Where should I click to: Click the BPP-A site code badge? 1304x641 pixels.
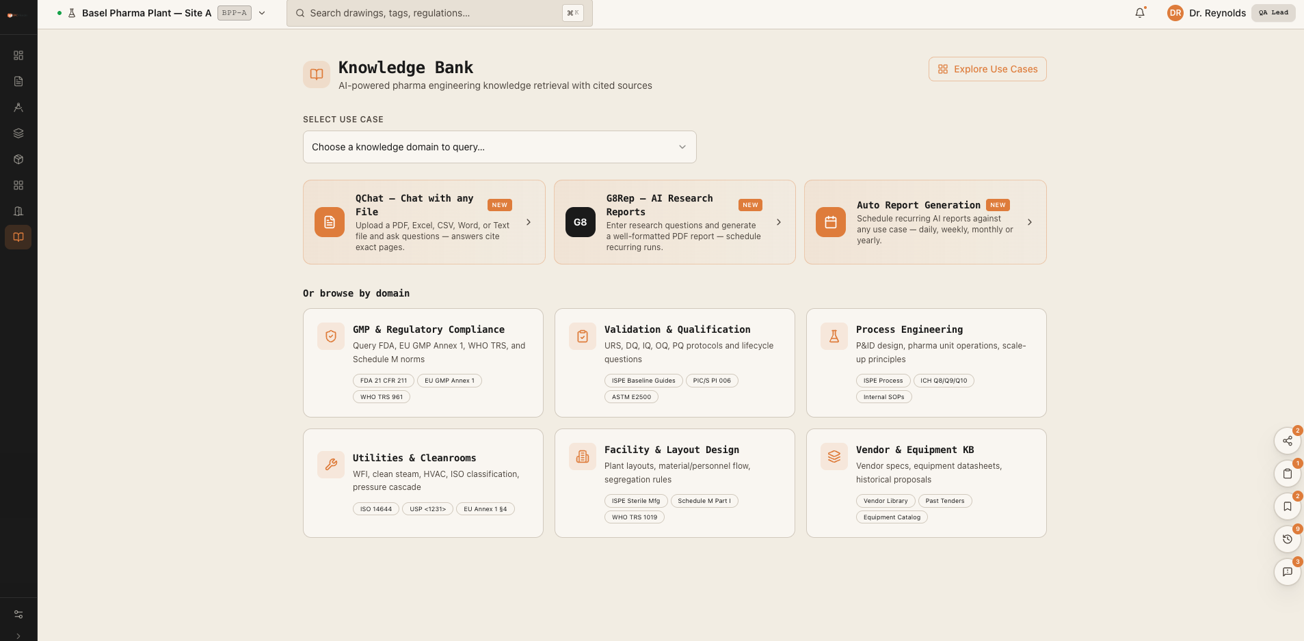coord(235,13)
